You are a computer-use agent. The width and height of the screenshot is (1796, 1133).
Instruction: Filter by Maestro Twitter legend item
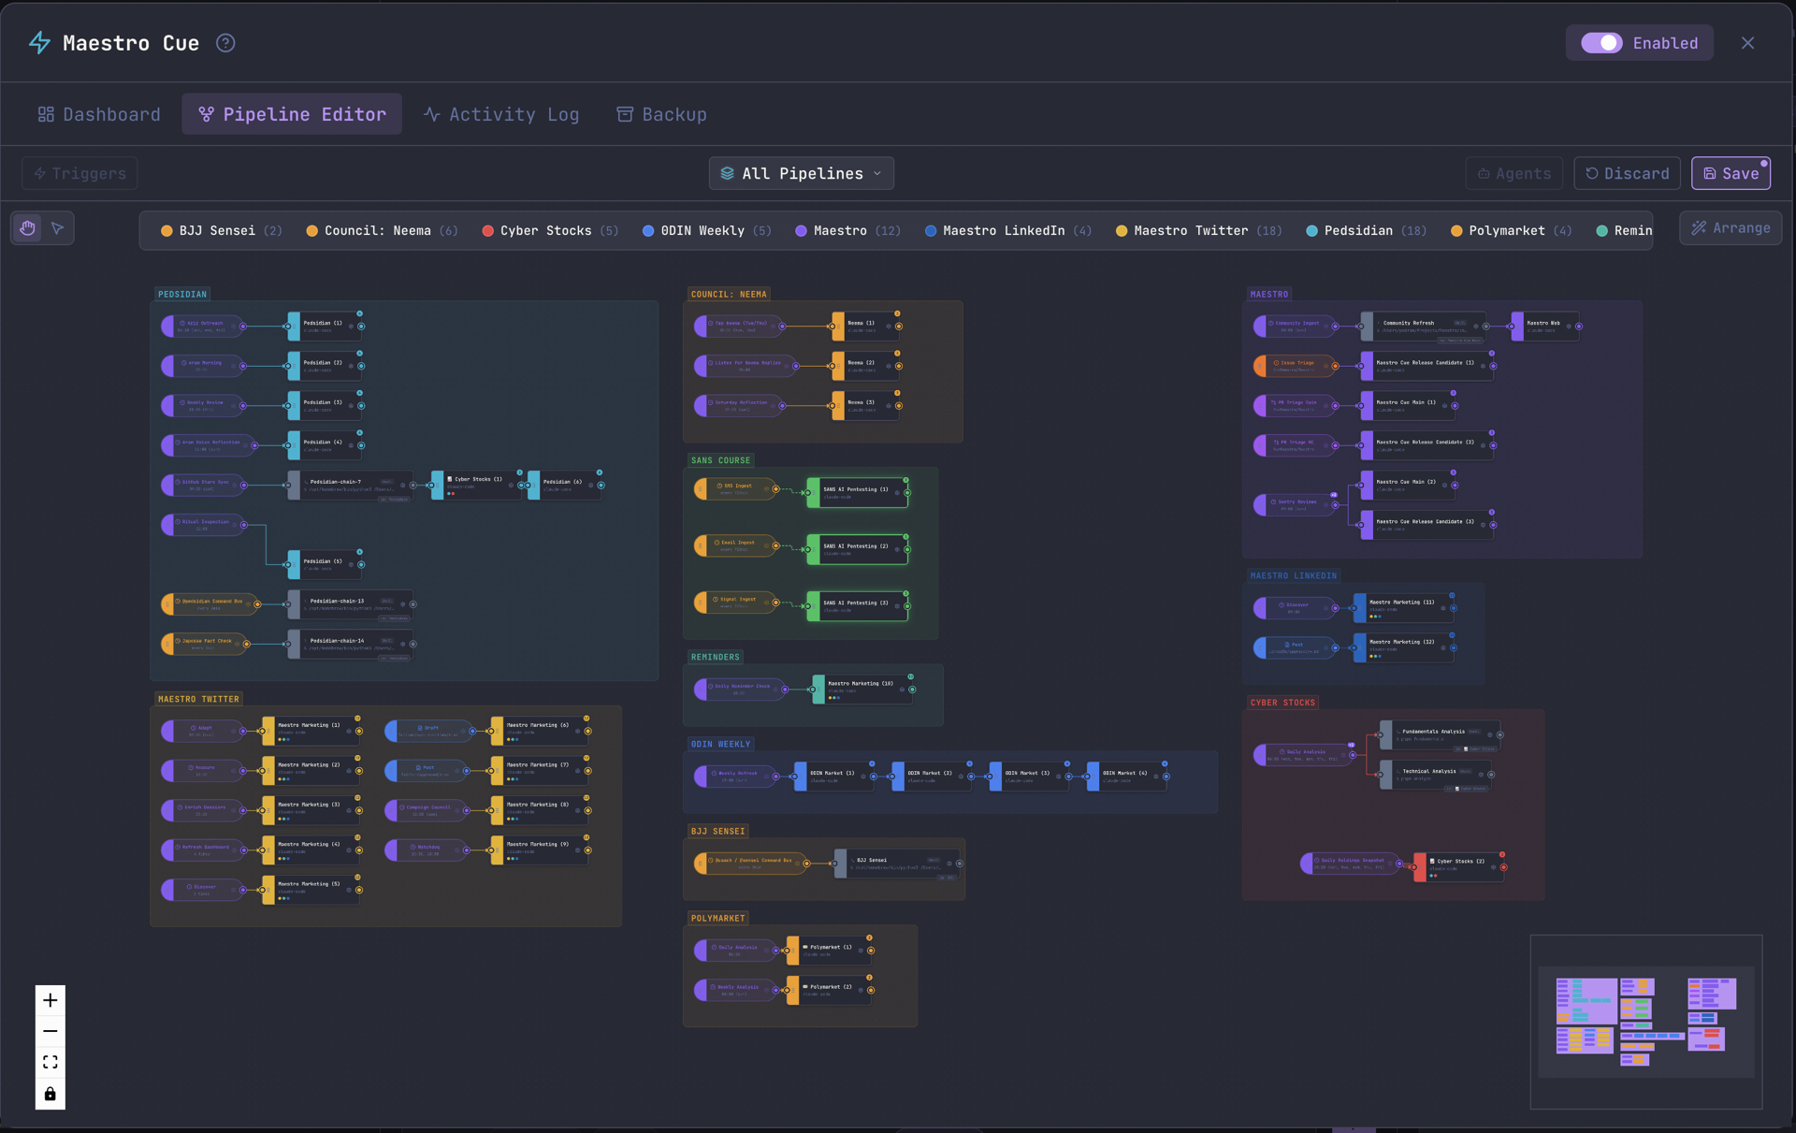[x=1198, y=231]
